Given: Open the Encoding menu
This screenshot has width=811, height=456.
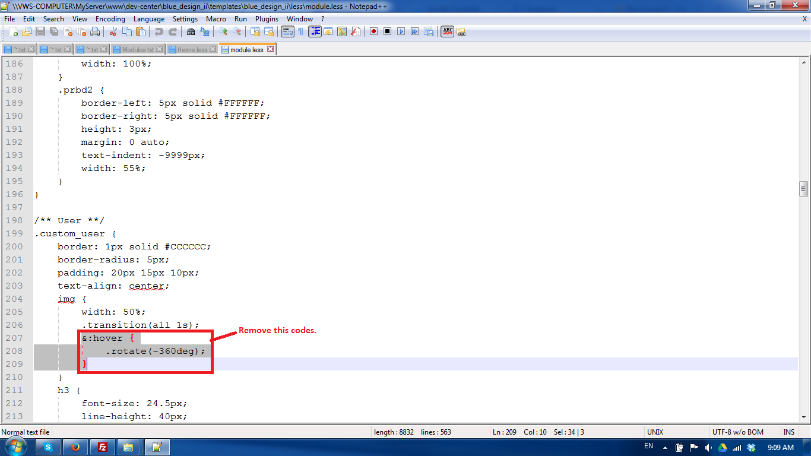Looking at the screenshot, I should [x=110, y=19].
